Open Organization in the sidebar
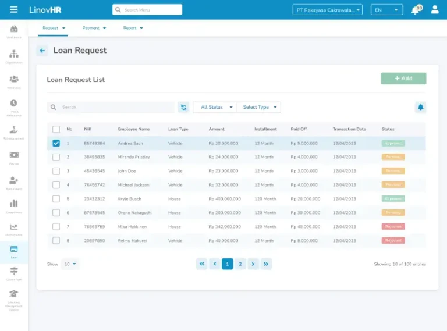Screen dimensions: 447x331 click(x=14, y=56)
